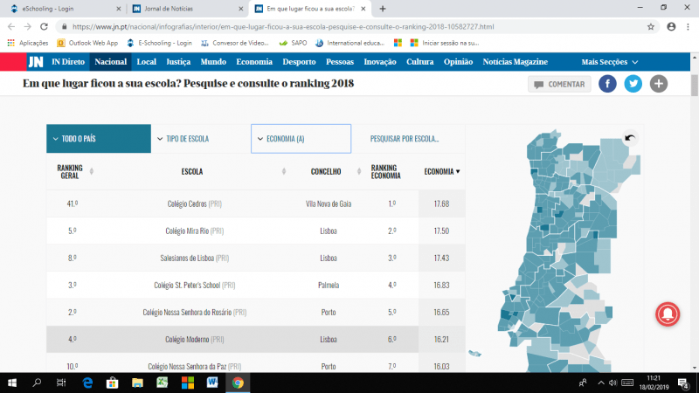Go back to the previous page
699x393 pixels.
click(x=11, y=27)
